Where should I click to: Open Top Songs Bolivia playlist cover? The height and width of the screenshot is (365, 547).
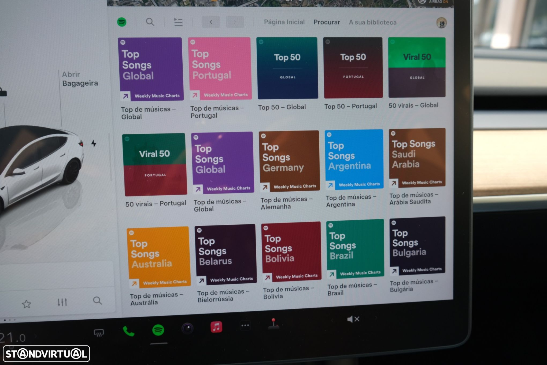point(291,251)
